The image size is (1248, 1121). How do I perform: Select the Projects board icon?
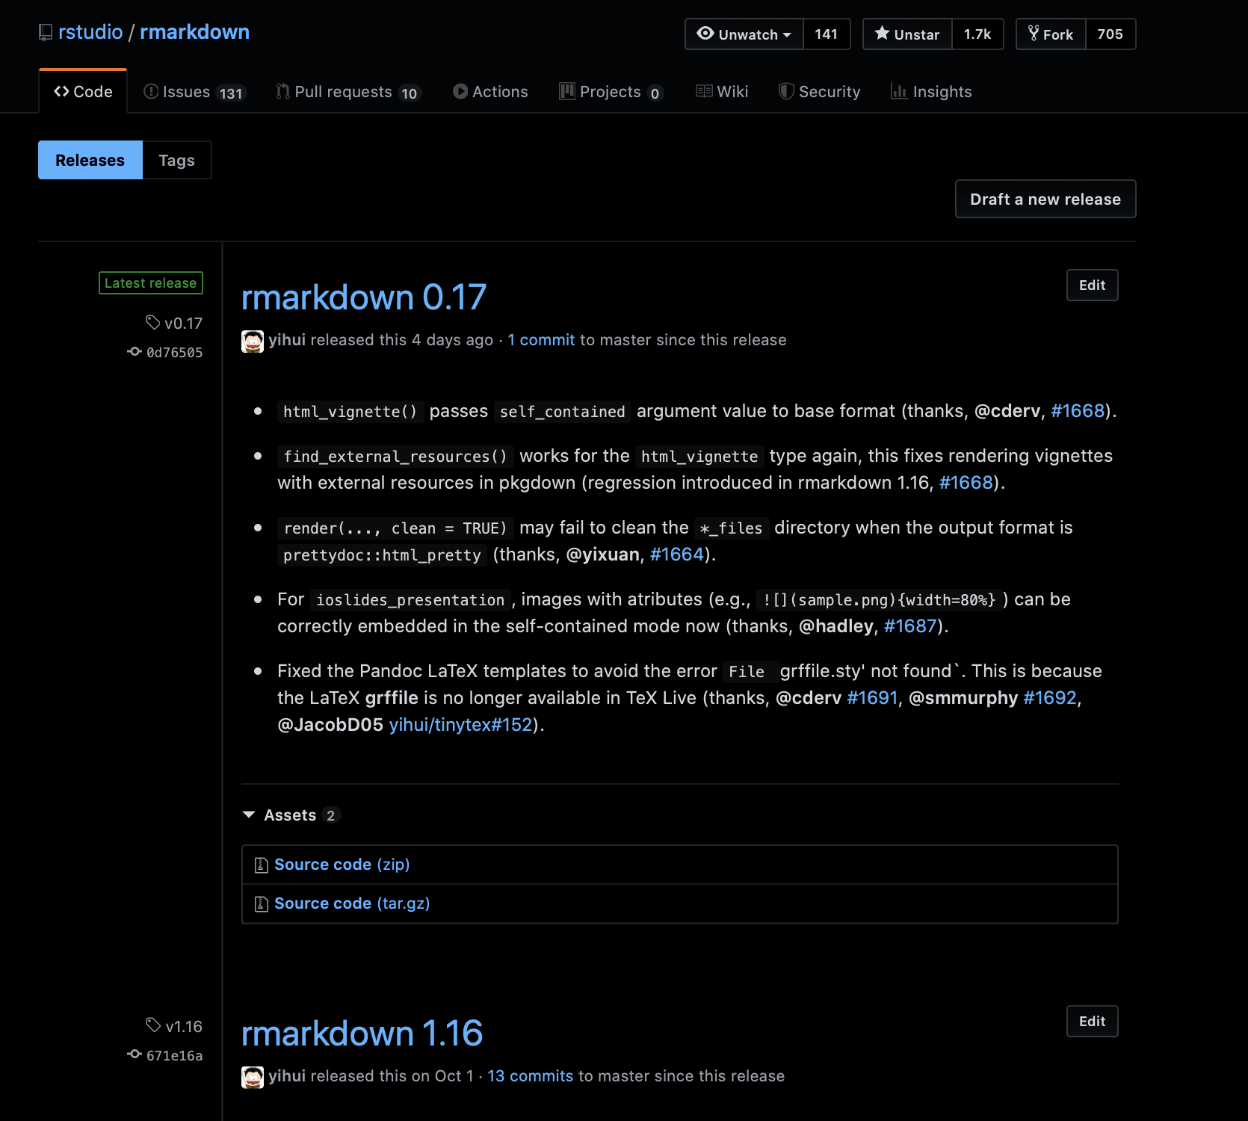[x=567, y=91]
